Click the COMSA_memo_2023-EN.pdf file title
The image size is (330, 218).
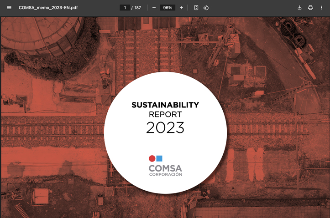(x=48, y=8)
